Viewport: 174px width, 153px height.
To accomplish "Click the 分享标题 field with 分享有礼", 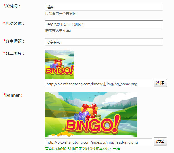I will [x=104, y=42].
